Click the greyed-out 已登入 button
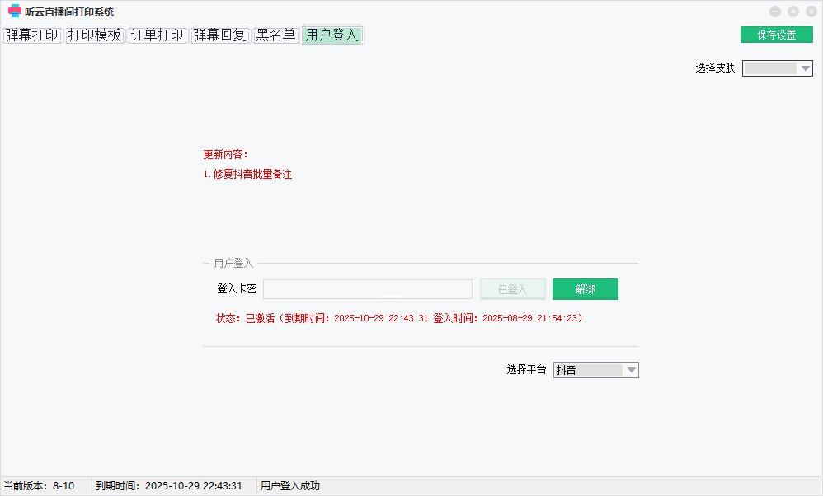823x496 pixels. 512,289
